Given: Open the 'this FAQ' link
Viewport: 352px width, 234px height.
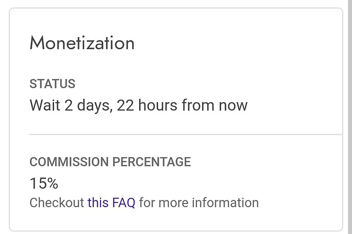Looking at the screenshot, I should (x=111, y=202).
